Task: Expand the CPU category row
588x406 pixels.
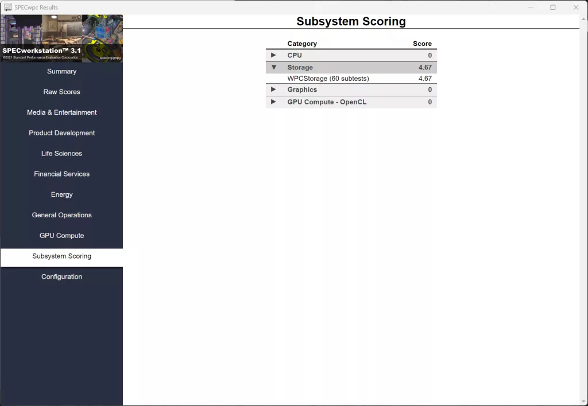Action: tap(351, 56)
